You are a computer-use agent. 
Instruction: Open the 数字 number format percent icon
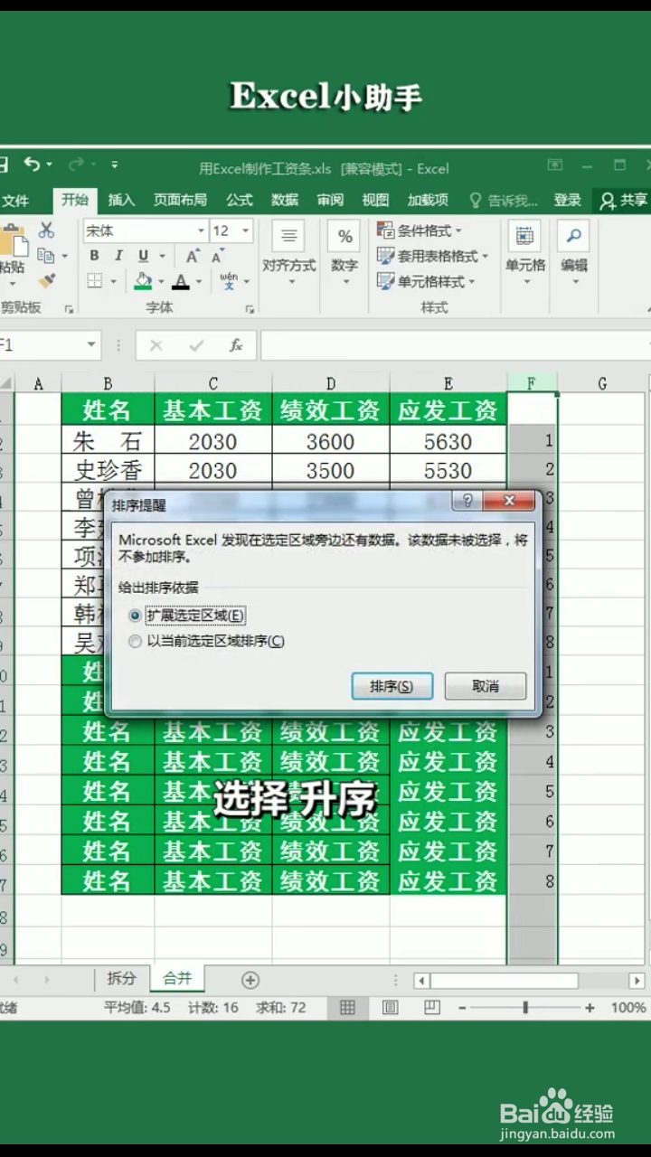click(344, 237)
